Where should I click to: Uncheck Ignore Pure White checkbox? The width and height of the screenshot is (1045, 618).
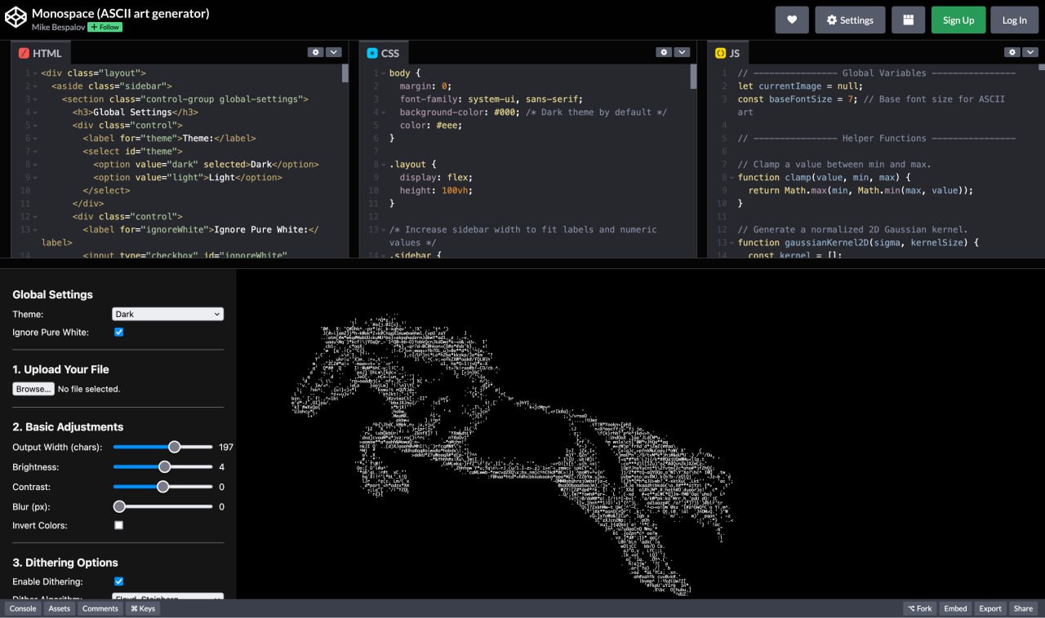(x=118, y=333)
